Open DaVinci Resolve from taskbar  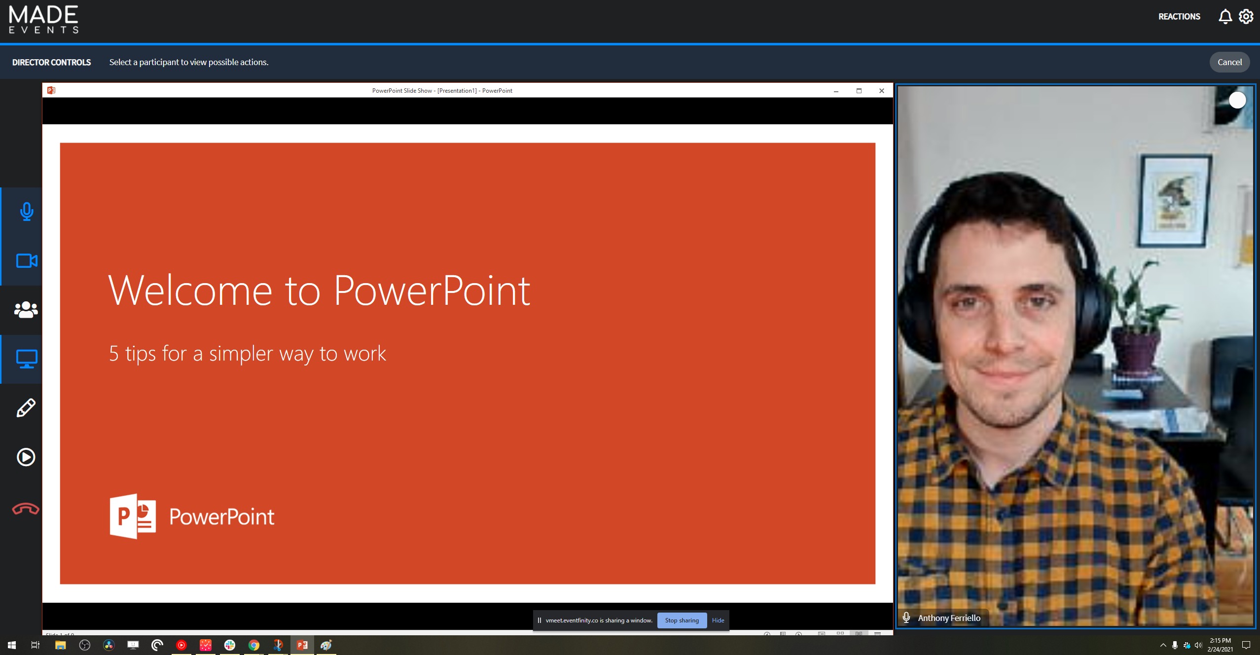(x=109, y=645)
